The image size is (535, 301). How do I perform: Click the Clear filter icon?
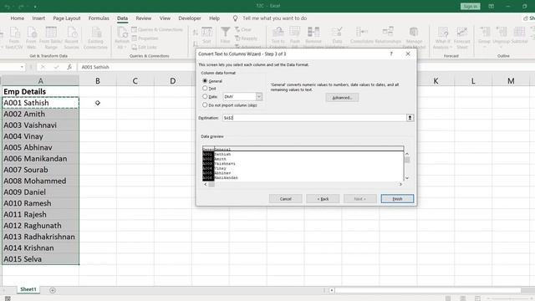point(243,30)
